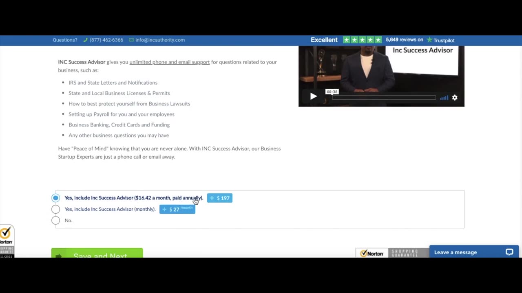Play the Inc Success Advisor video
Image resolution: width=522 pixels, height=293 pixels.
coord(313,97)
